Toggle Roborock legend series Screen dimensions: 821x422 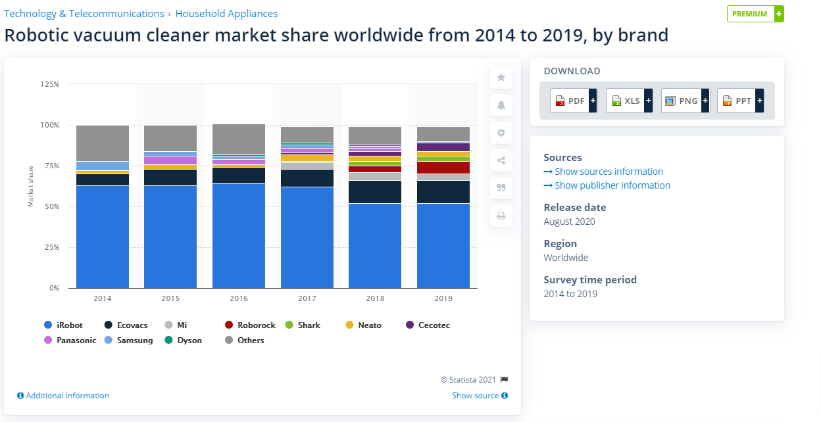250,325
